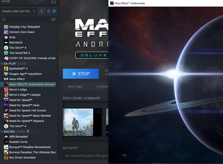Select the Krita app icon
The image size is (223, 164).
coord(6,37)
